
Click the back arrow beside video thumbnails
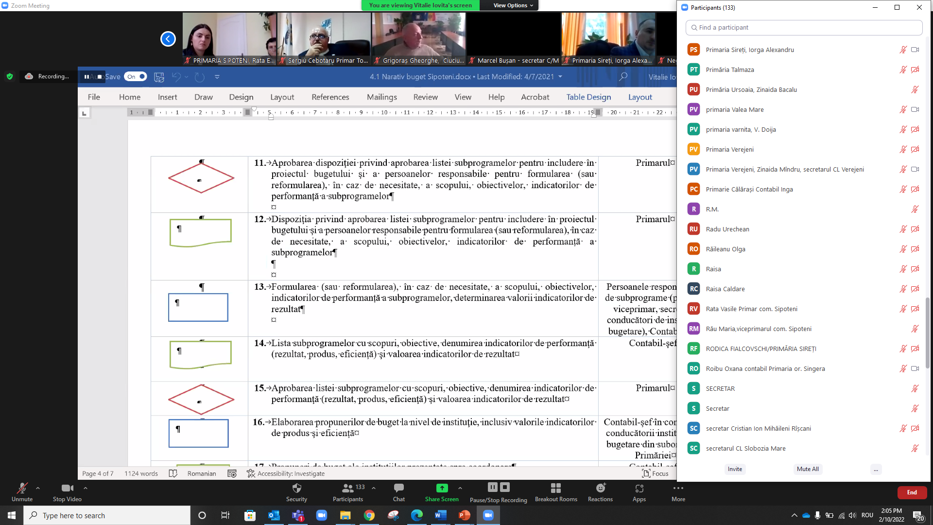168,39
